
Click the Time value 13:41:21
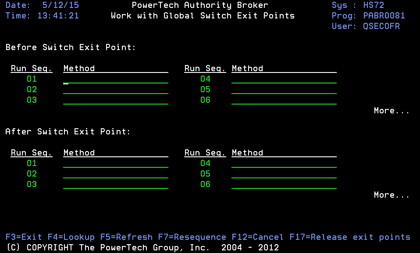[58, 15]
